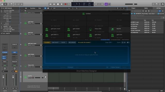Open the Snap Off dropdown
This screenshot has width=165, height=92.
[109, 42]
